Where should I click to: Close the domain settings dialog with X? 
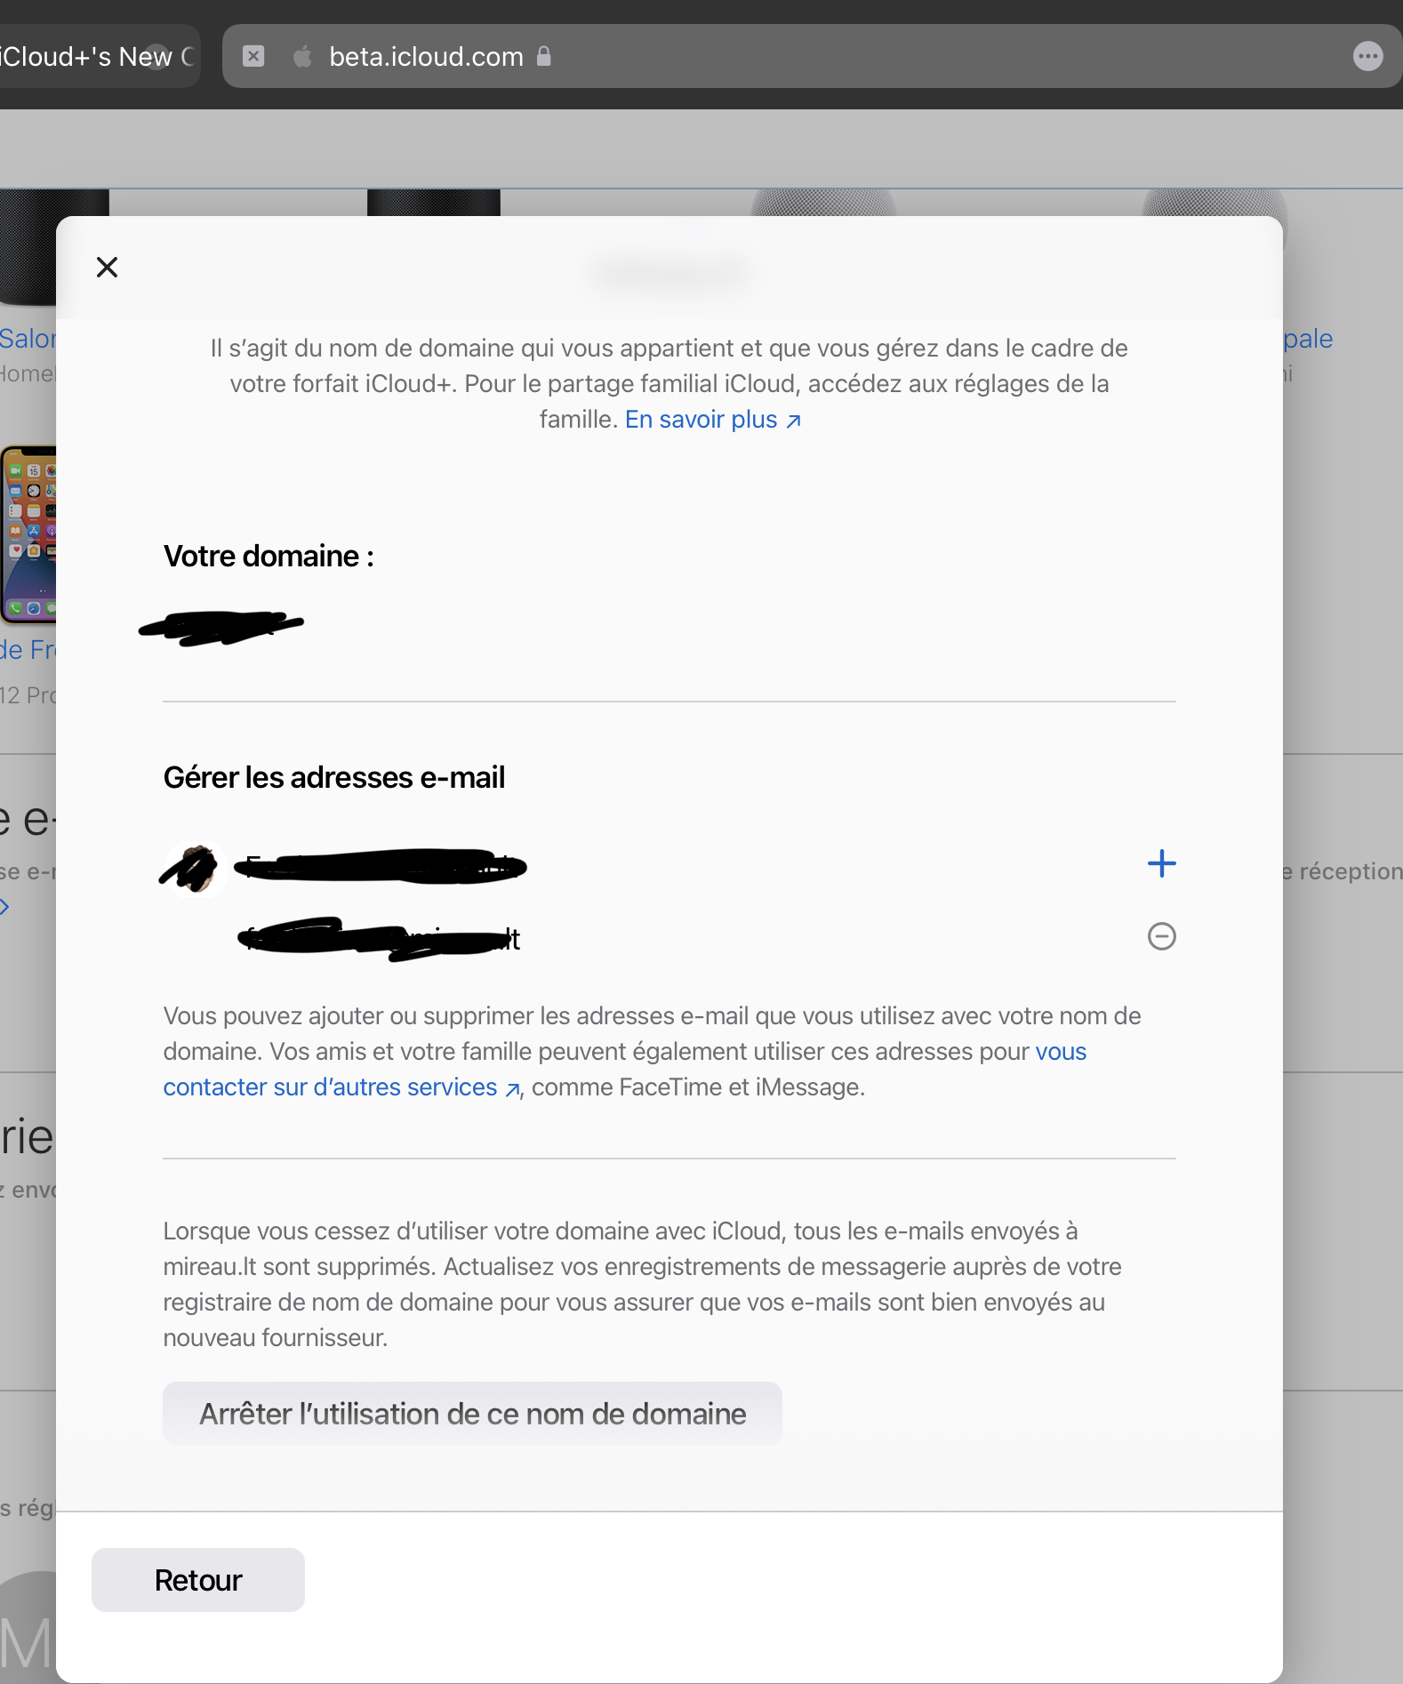pos(107,267)
